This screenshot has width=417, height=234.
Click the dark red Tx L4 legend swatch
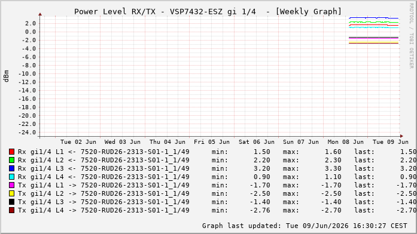pyautogui.click(x=12, y=210)
